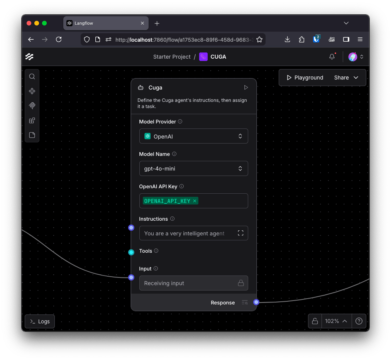391x360 pixels.
Task: Open the Playground
Action: pyautogui.click(x=305, y=78)
